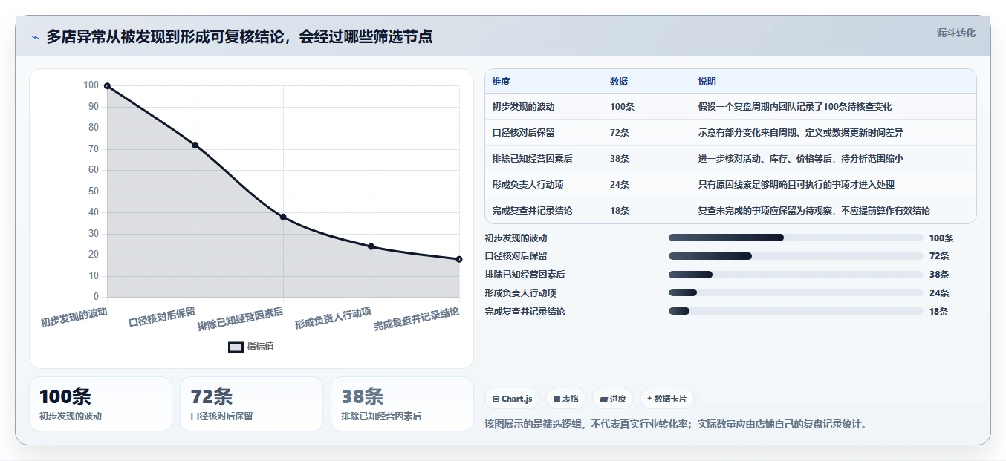Click the main title about 多店异常

(239, 37)
